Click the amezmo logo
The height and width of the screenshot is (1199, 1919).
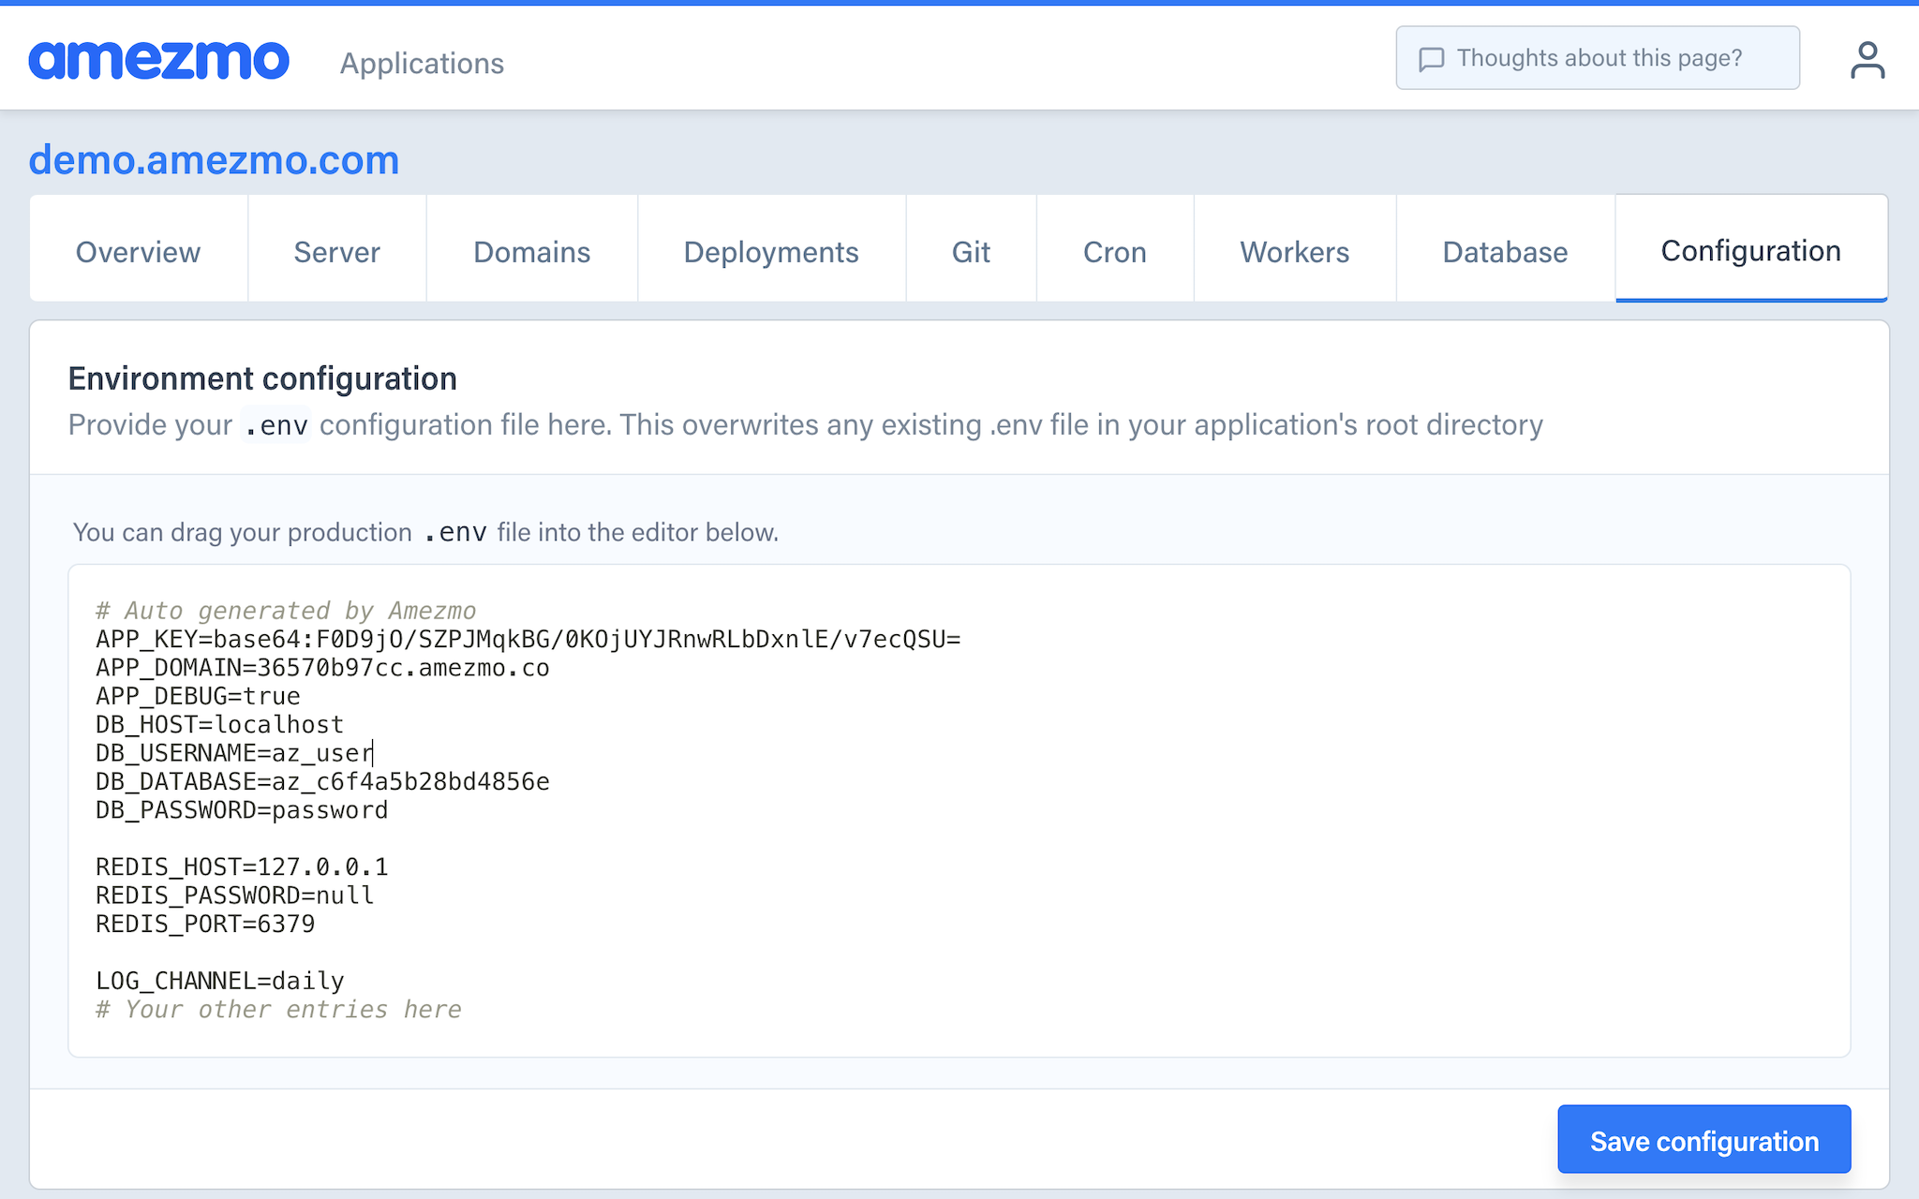158,60
